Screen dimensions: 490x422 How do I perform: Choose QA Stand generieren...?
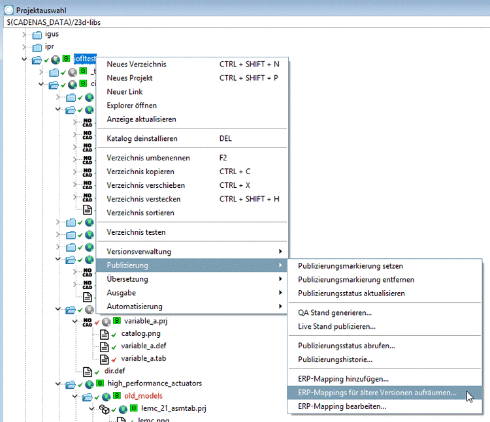(385, 313)
